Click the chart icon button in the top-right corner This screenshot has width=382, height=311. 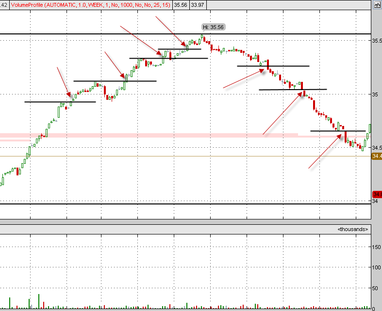377,5
